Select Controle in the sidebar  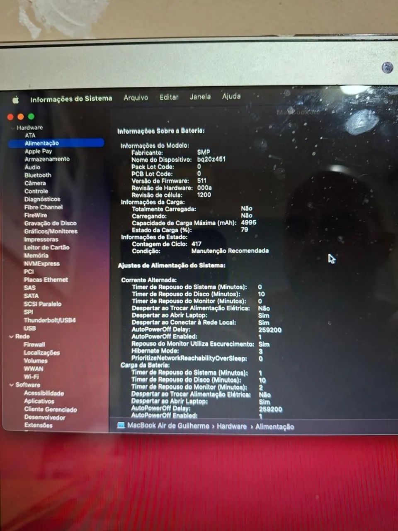pyautogui.click(x=36, y=191)
